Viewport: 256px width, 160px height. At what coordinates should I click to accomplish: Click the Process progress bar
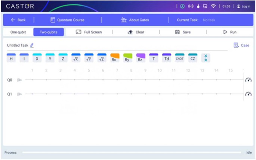[131, 153]
